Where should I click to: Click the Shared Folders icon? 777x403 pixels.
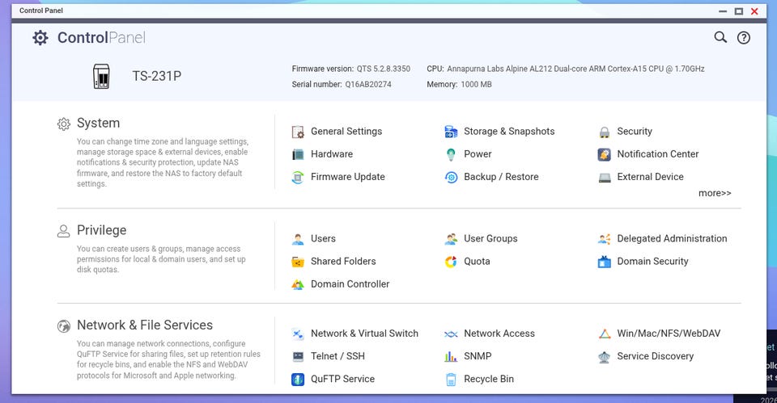pyautogui.click(x=298, y=262)
